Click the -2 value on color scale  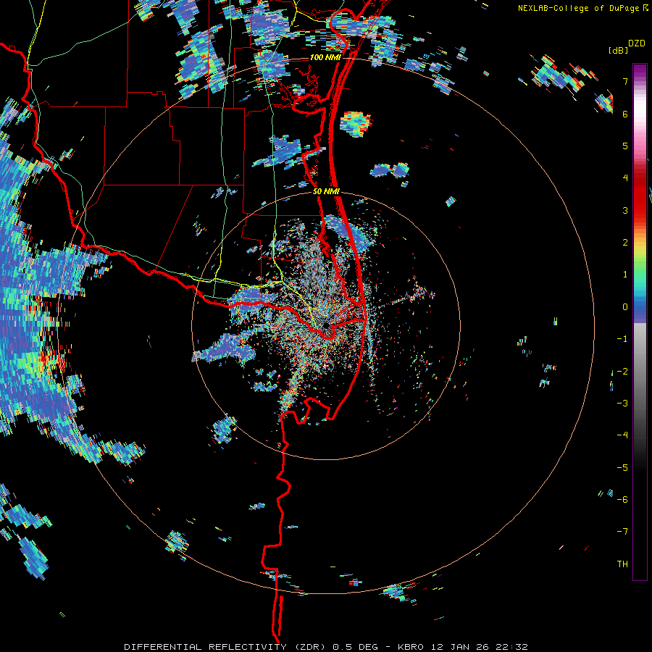[x=622, y=372]
